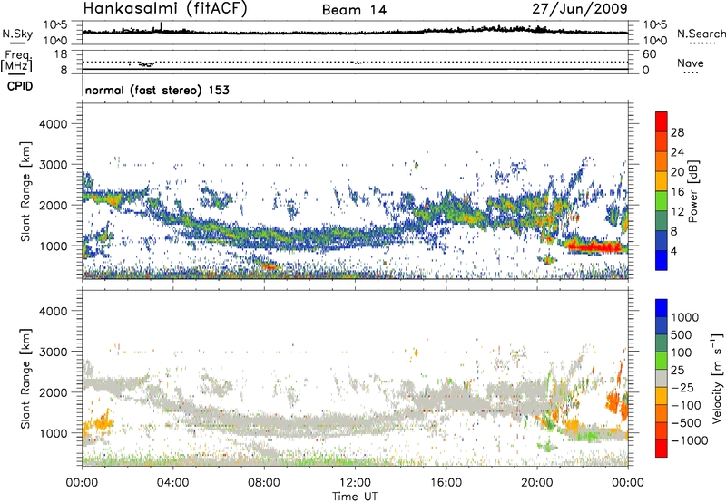This screenshot has width=726, height=502.
Task: Click the N.Sky legend label
Action: (x=17, y=34)
